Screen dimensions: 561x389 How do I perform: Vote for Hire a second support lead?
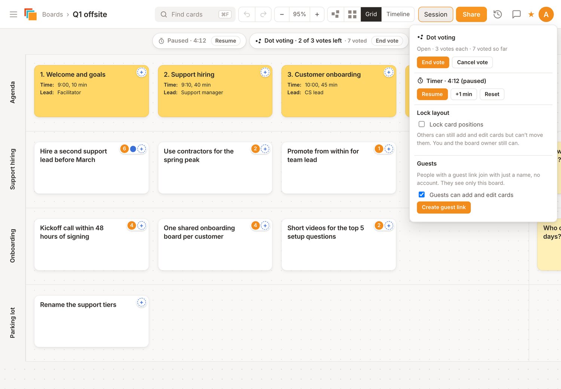(141, 149)
